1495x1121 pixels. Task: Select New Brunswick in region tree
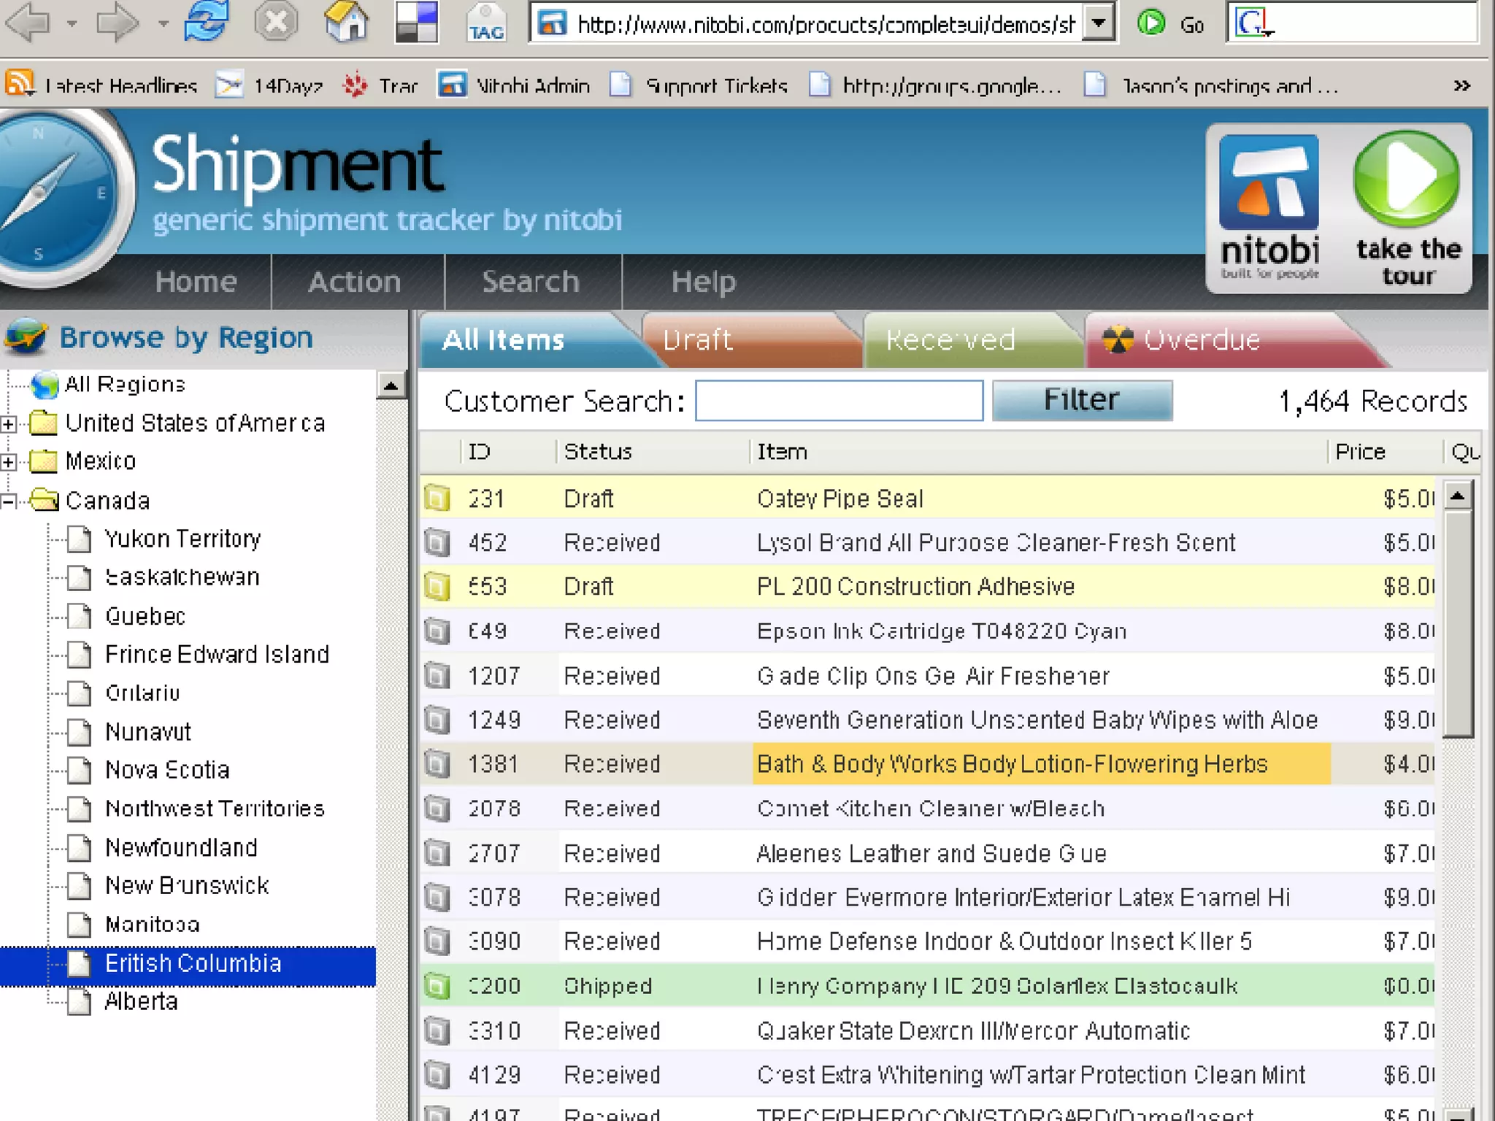187,886
